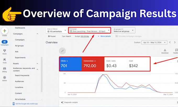Open the Admin gear icon
This screenshot has width=178, height=107.
(x=4, y=77)
